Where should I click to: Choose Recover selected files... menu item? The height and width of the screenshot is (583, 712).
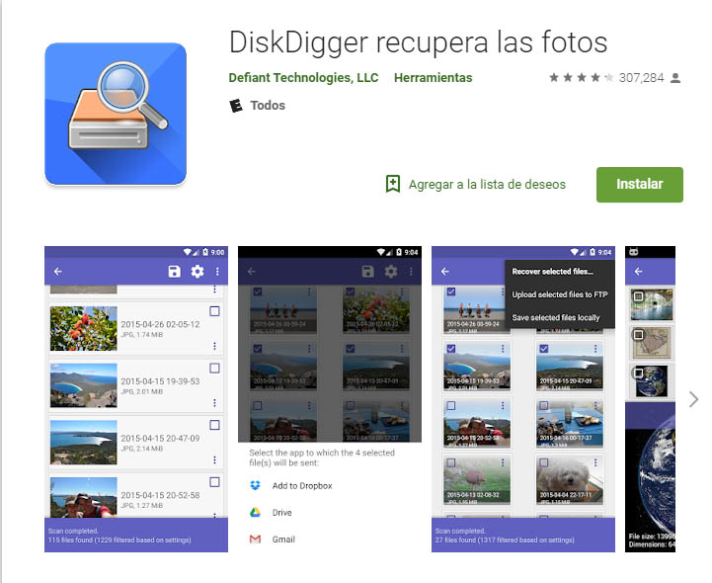coord(553,272)
